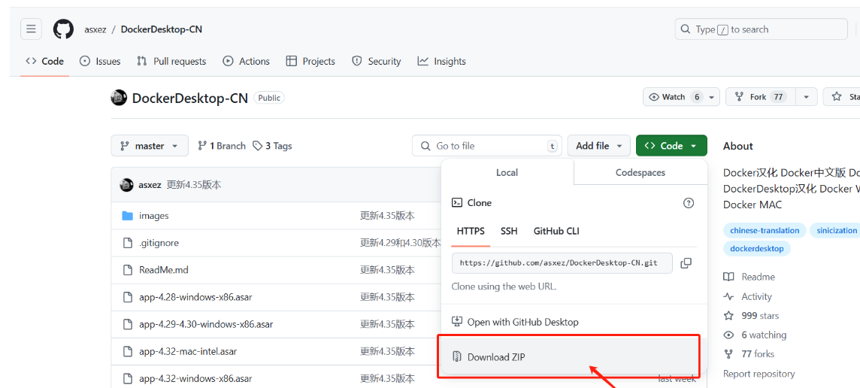View the Insights tab
Image resolution: width=860 pixels, height=388 pixels.
441,62
